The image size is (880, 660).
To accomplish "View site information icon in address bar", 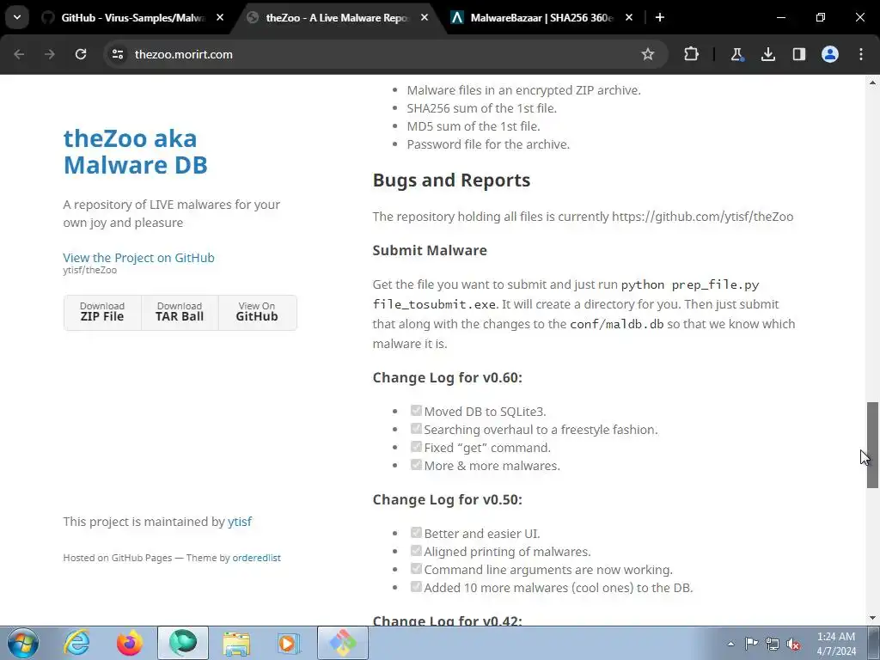I will tap(118, 54).
